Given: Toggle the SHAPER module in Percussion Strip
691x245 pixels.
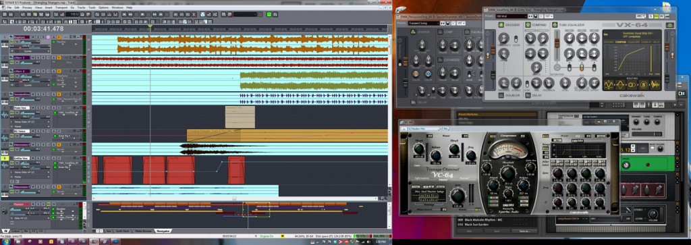Looking at the screenshot, I should coord(414,32).
